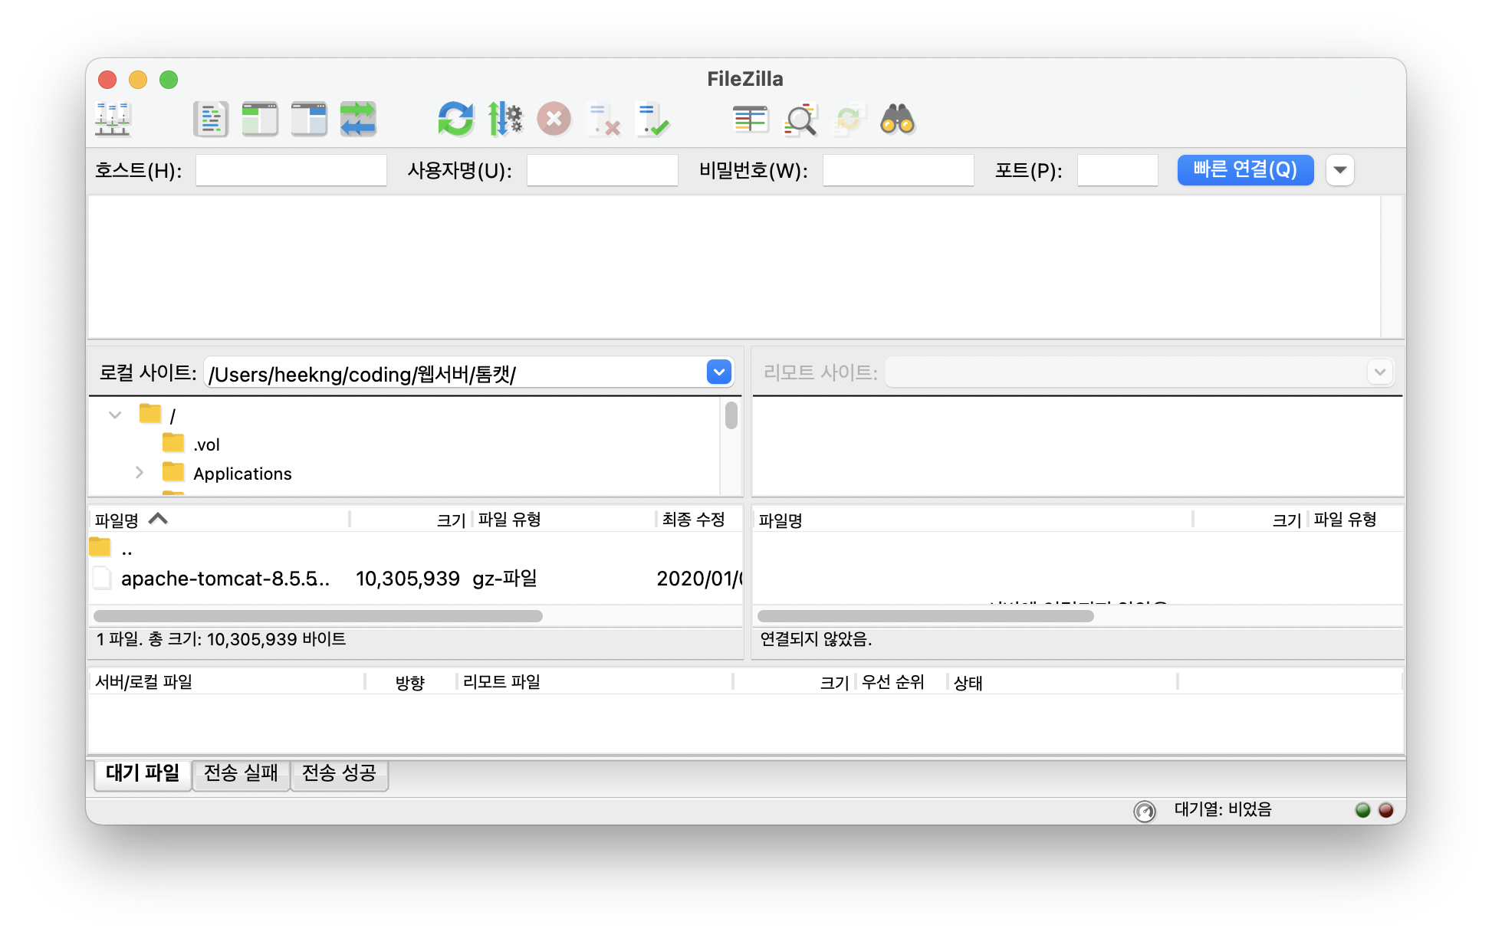Screen dimensions: 1492x938
Task: Click the 대기열: 비었음 queue status
Action: pyautogui.click(x=1223, y=810)
